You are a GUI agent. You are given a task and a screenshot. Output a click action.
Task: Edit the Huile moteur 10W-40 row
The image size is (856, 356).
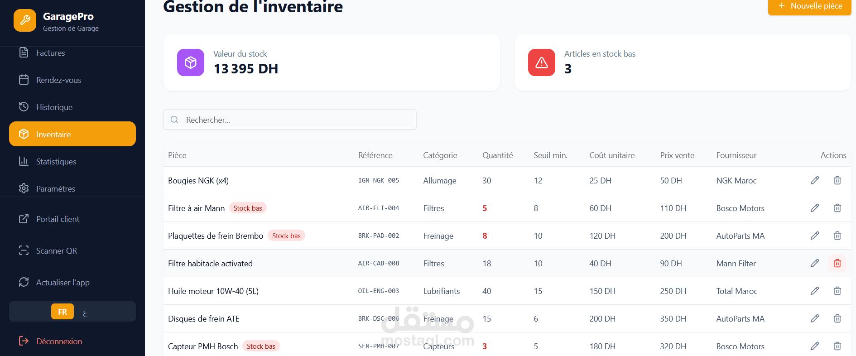pyautogui.click(x=815, y=291)
